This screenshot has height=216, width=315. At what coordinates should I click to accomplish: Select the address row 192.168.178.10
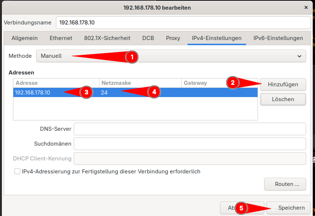pos(44,92)
